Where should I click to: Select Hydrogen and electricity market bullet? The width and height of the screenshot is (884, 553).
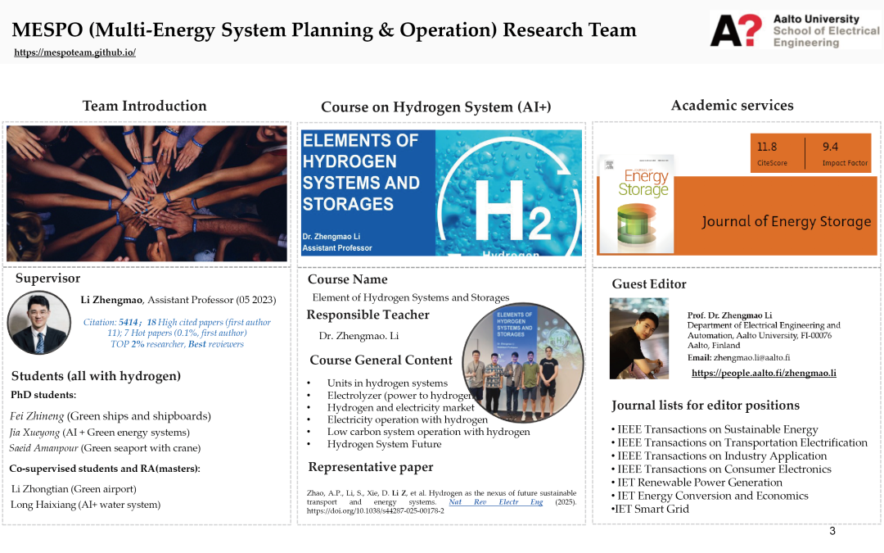(x=401, y=407)
